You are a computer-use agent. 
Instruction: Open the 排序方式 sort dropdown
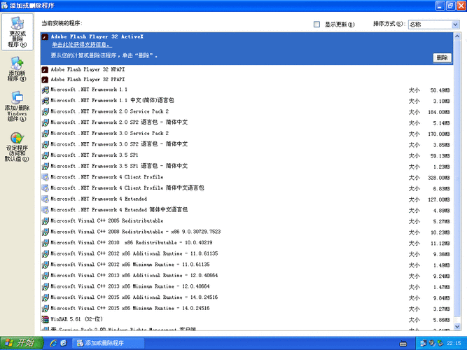[x=433, y=24]
